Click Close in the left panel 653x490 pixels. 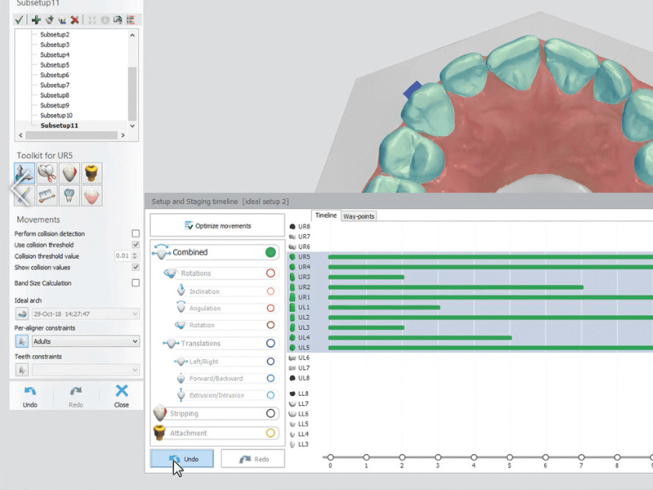pyautogui.click(x=121, y=396)
